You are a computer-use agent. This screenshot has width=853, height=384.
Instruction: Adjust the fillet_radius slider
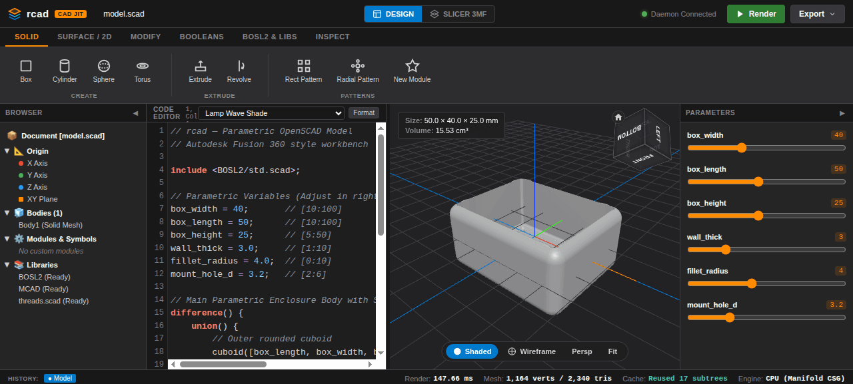click(766, 284)
